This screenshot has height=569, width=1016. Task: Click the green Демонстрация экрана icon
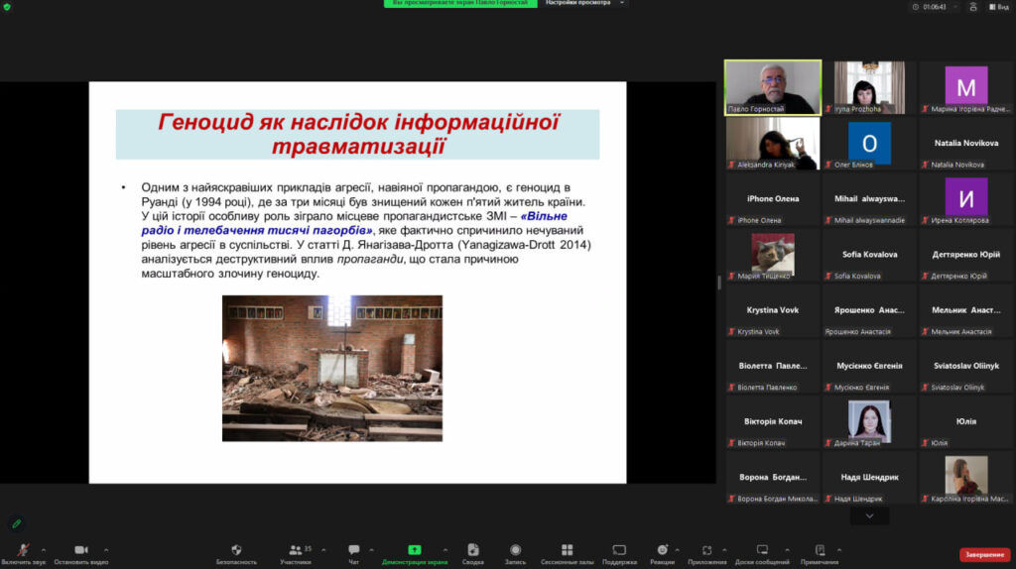(414, 550)
